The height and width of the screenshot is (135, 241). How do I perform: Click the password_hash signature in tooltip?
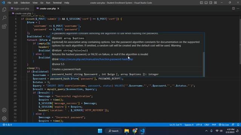tap(105, 74)
